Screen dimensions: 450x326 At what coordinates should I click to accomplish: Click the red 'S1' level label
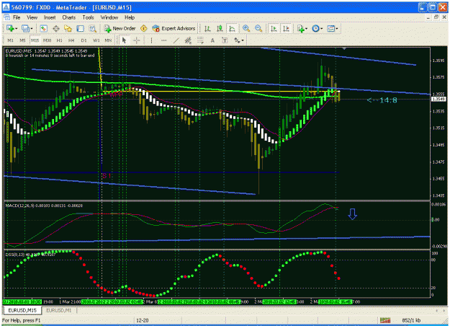(106, 176)
